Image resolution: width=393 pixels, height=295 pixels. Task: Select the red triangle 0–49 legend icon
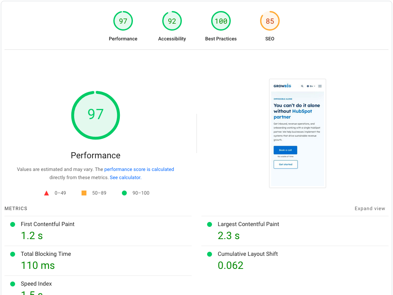(x=46, y=193)
